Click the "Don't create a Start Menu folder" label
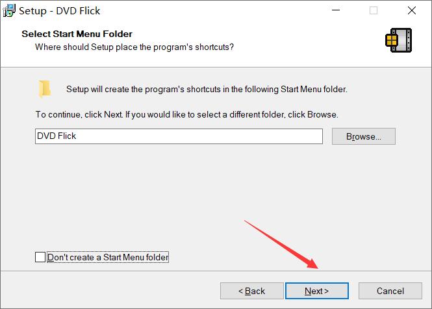Image resolution: width=432 pixels, height=309 pixels. 108,257
